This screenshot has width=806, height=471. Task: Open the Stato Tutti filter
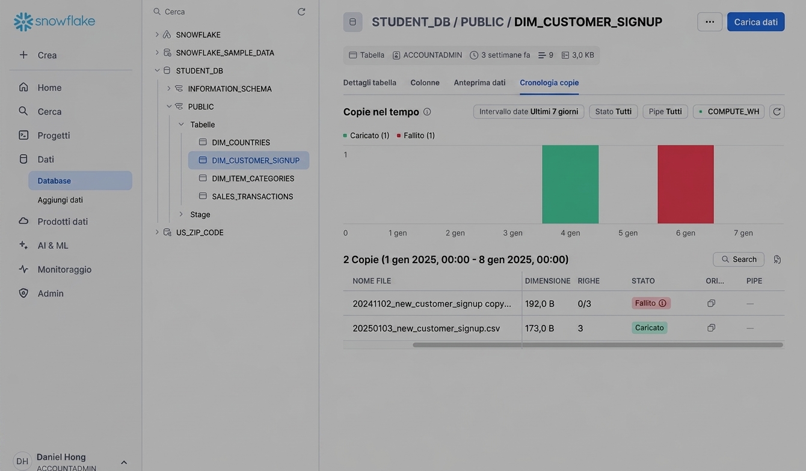(x=613, y=112)
